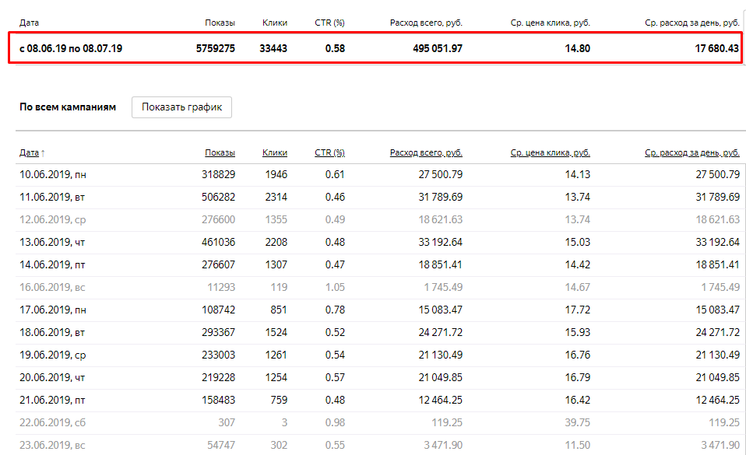The image size is (746, 455).
Task: Click the По всем кампаниям heading
Action: coord(68,107)
